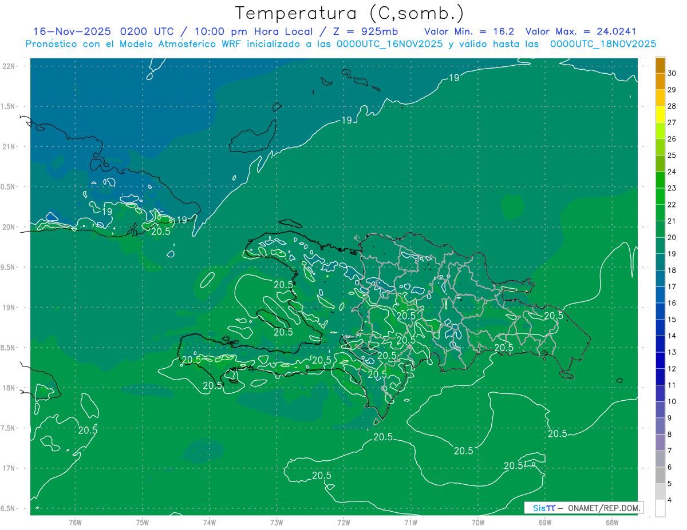Click the "26" label on the color scale
This screenshot has width=687, height=530.
pos(672,139)
